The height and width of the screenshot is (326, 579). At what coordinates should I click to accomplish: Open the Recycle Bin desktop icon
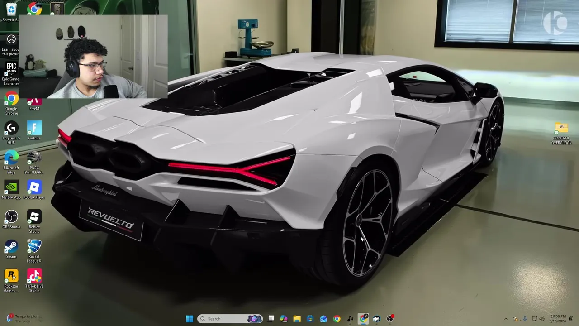tap(11, 12)
